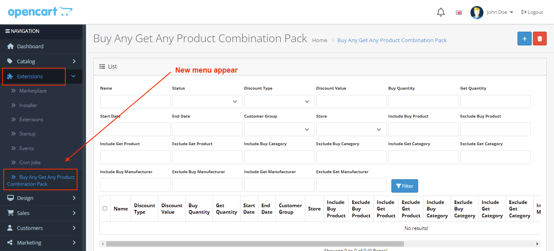
Task: Click the Sales cart icon in sidebar
Action: (x=11, y=213)
